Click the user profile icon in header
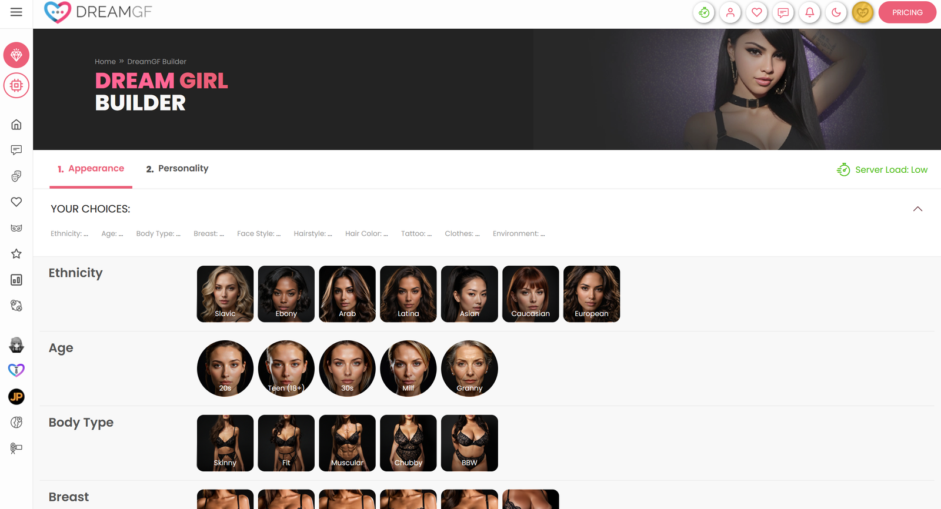 pyautogui.click(x=730, y=12)
